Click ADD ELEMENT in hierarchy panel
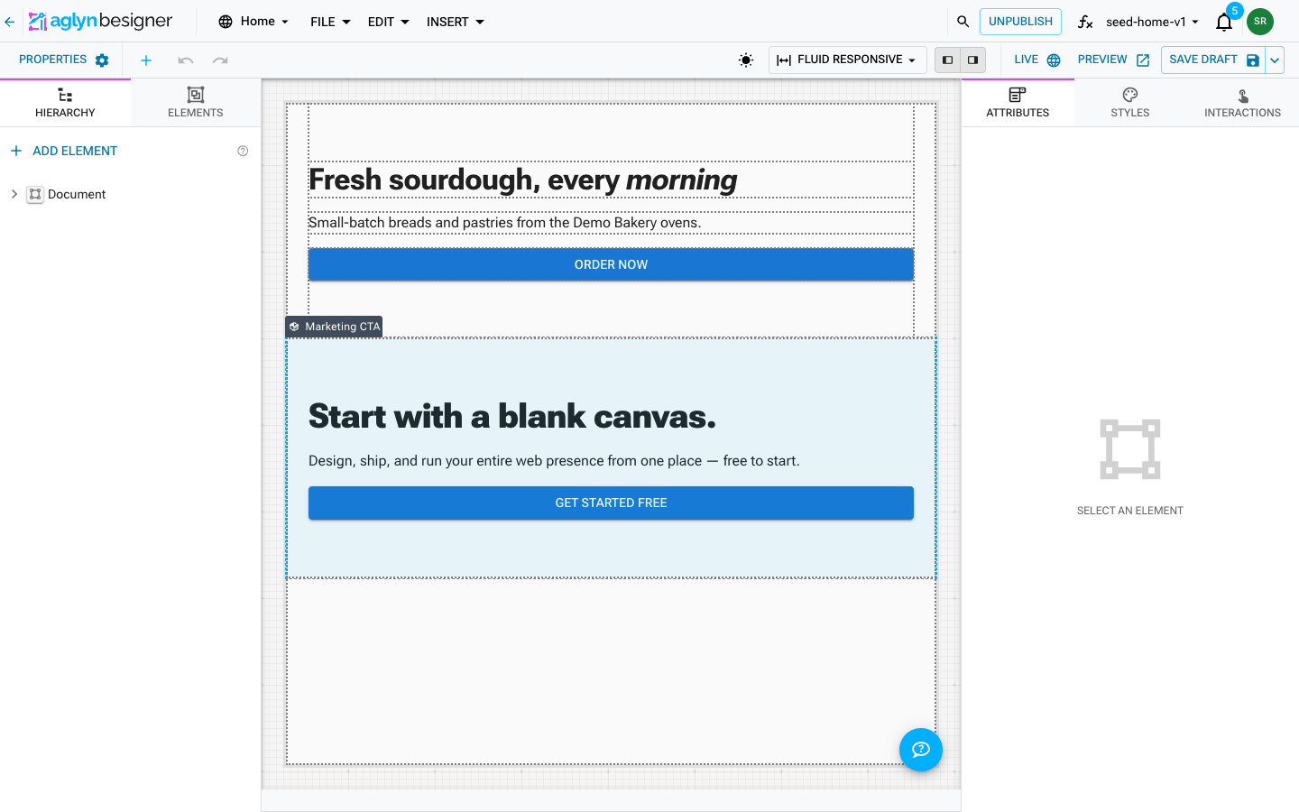 click(x=64, y=151)
